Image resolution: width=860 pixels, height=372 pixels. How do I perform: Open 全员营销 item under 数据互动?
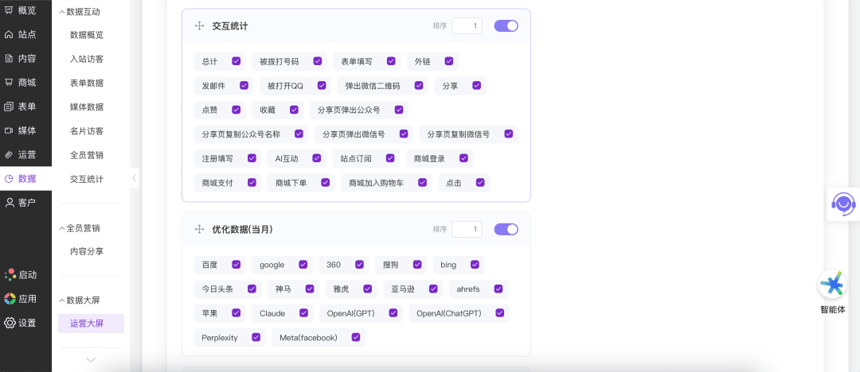point(87,155)
